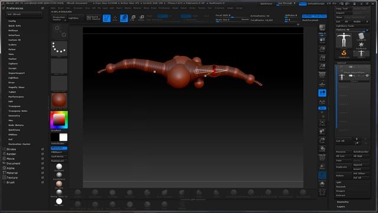Pick a hue in the color picker square
Image resolution: width=378 pixels, height=213 pixels.
click(x=59, y=120)
